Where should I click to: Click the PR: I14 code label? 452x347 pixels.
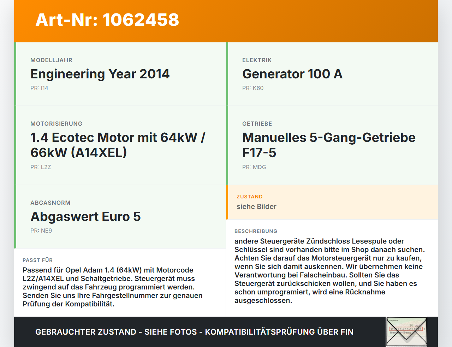pyautogui.click(x=39, y=88)
